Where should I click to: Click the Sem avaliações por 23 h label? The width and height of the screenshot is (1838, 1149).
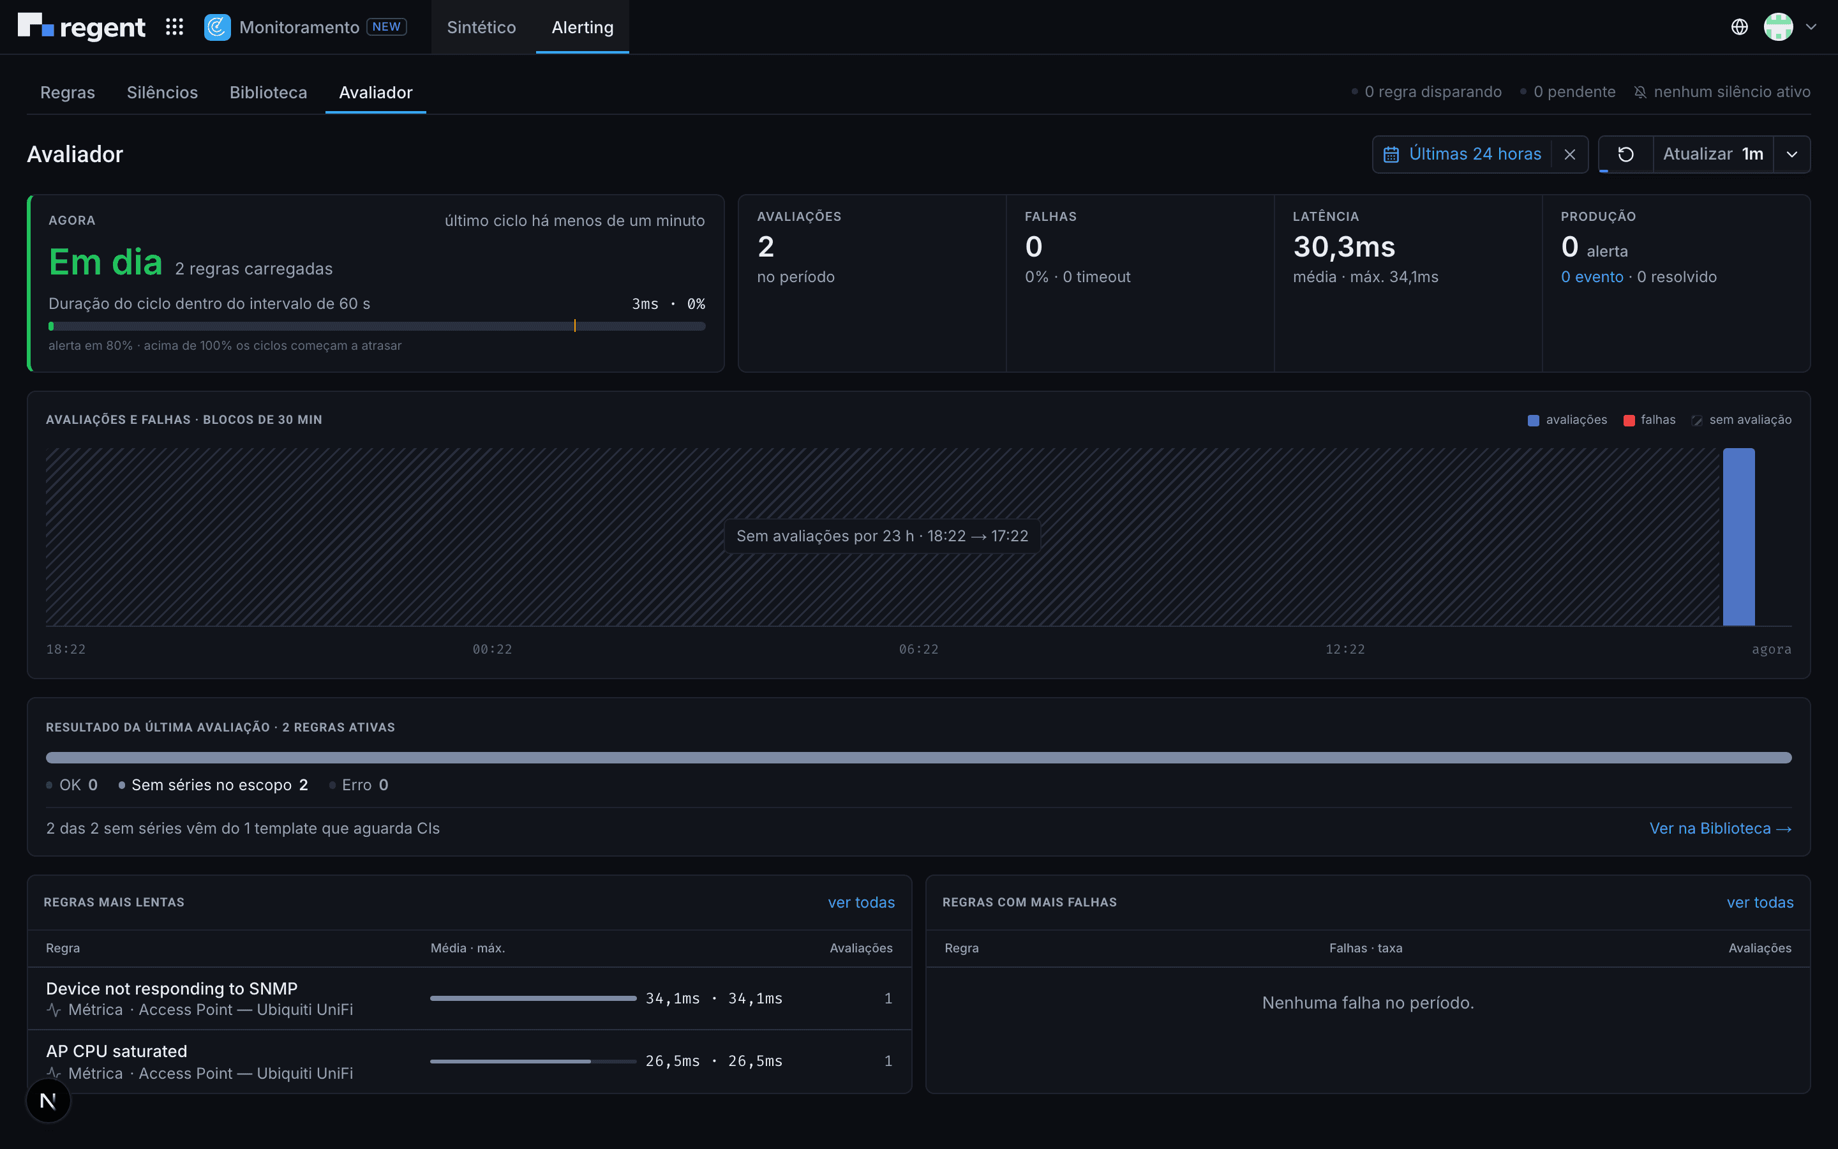click(x=882, y=536)
